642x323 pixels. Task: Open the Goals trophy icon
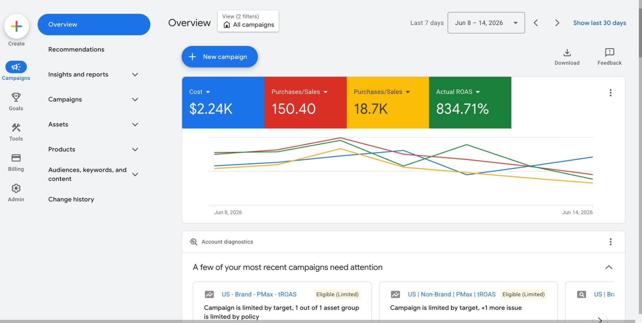(16, 97)
